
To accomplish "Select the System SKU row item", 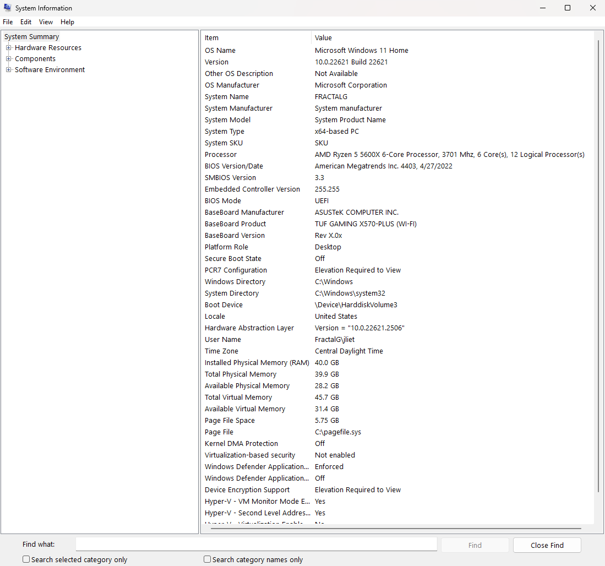I will pos(224,143).
